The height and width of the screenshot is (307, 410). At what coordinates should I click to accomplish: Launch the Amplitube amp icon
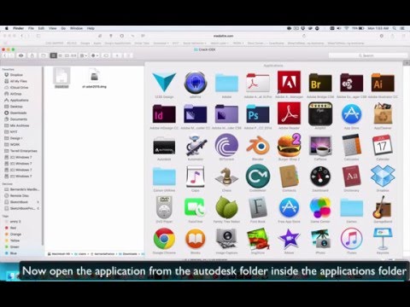pos(320,113)
